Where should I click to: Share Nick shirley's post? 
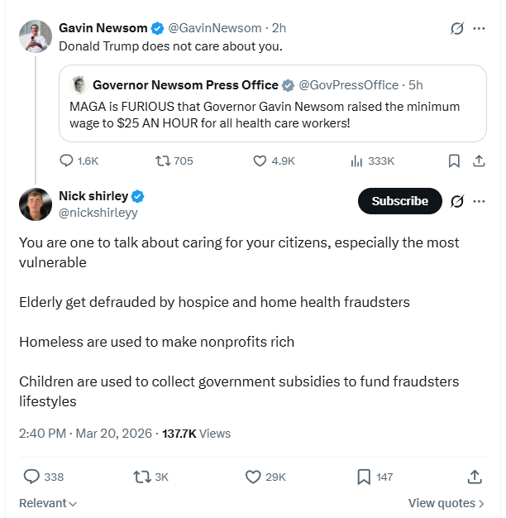tap(475, 477)
